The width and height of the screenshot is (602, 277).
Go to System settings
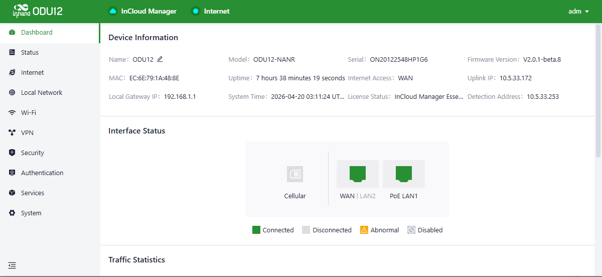coord(31,213)
